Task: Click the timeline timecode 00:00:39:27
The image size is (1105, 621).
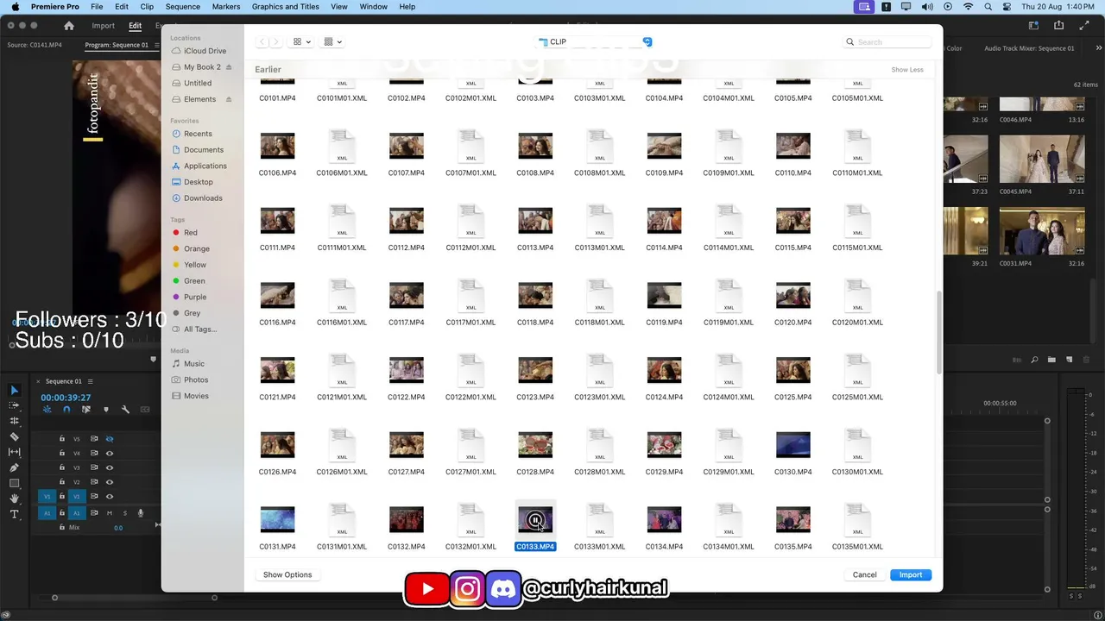Action: [x=66, y=398]
